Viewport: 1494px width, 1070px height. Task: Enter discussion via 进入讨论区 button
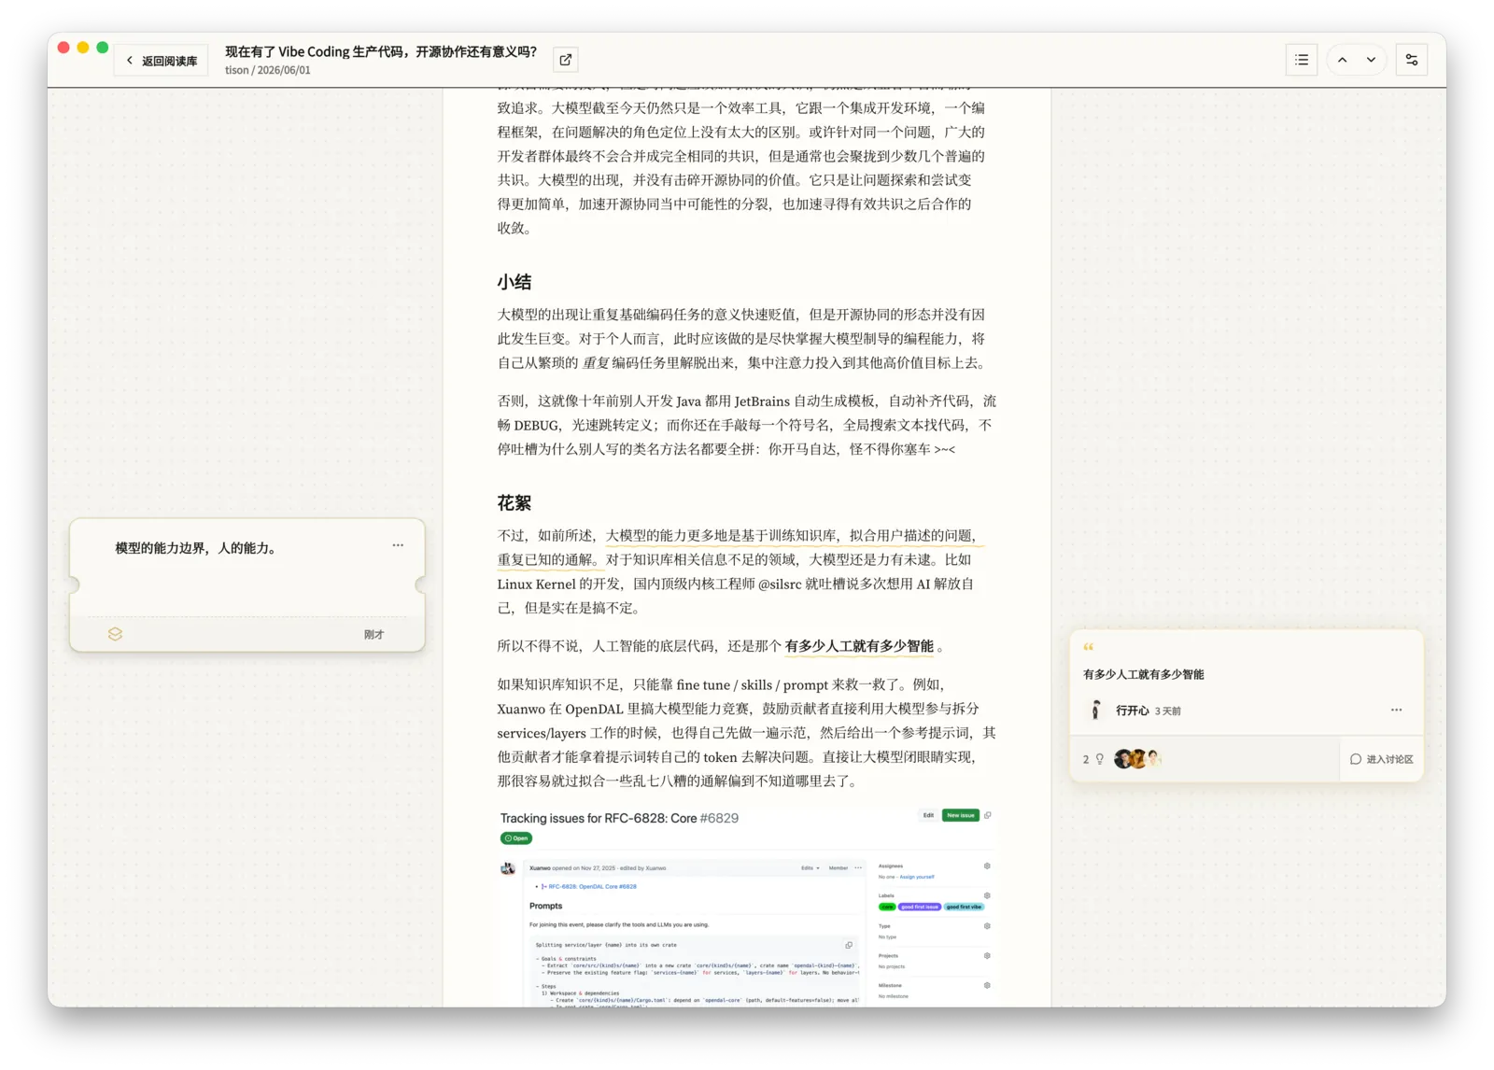coord(1382,759)
